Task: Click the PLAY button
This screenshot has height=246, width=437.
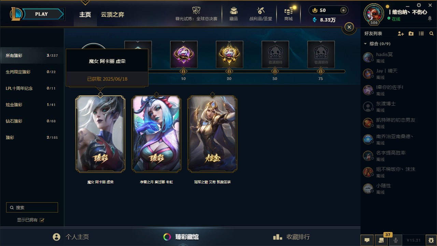Action: click(x=42, y=14)
